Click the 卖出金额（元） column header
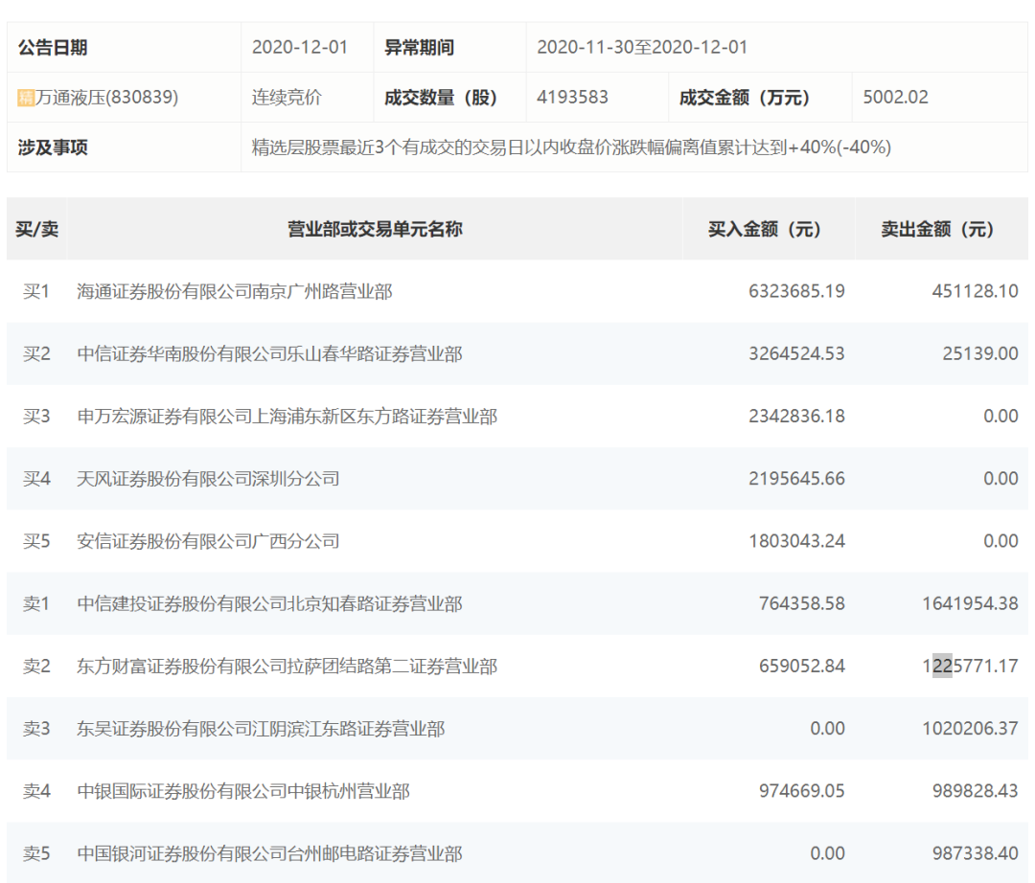Screen dimensions: 1035x883 point(937,230)
